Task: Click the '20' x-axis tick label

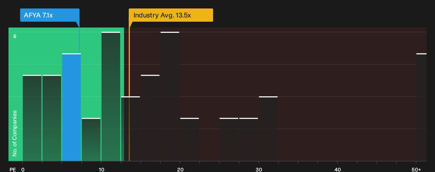Action: [180, 170]
